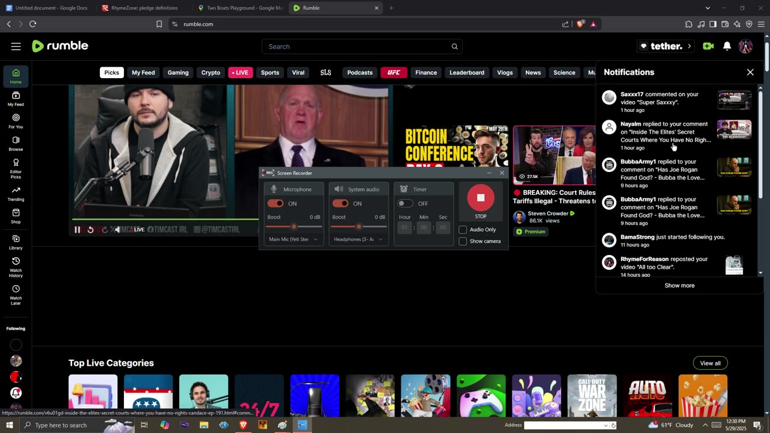Open the Brave Wallet icon
Screen dimensions: 770x433
pyautogui.click(x=725, y=24)
